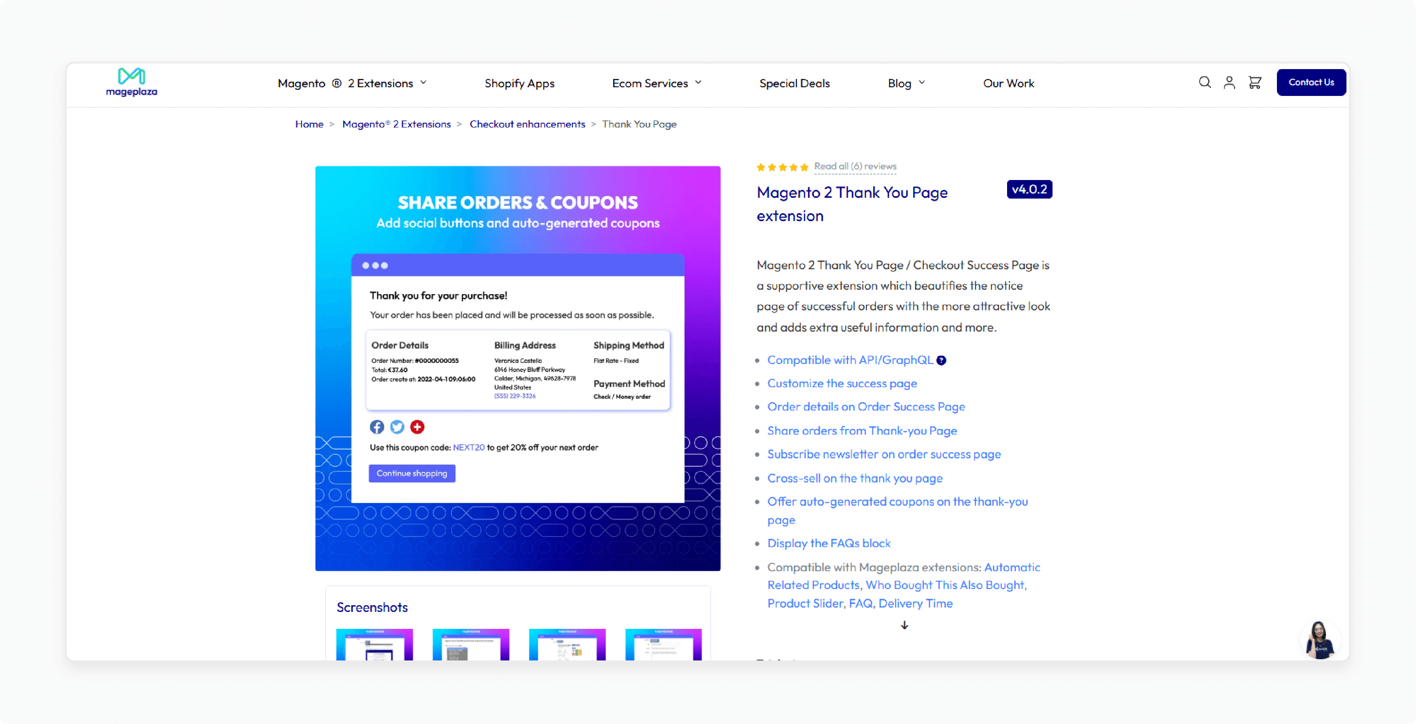1416x724 pixels.
Task: Click Read all (6) reviews link
Action: click(x=855, y=167)
